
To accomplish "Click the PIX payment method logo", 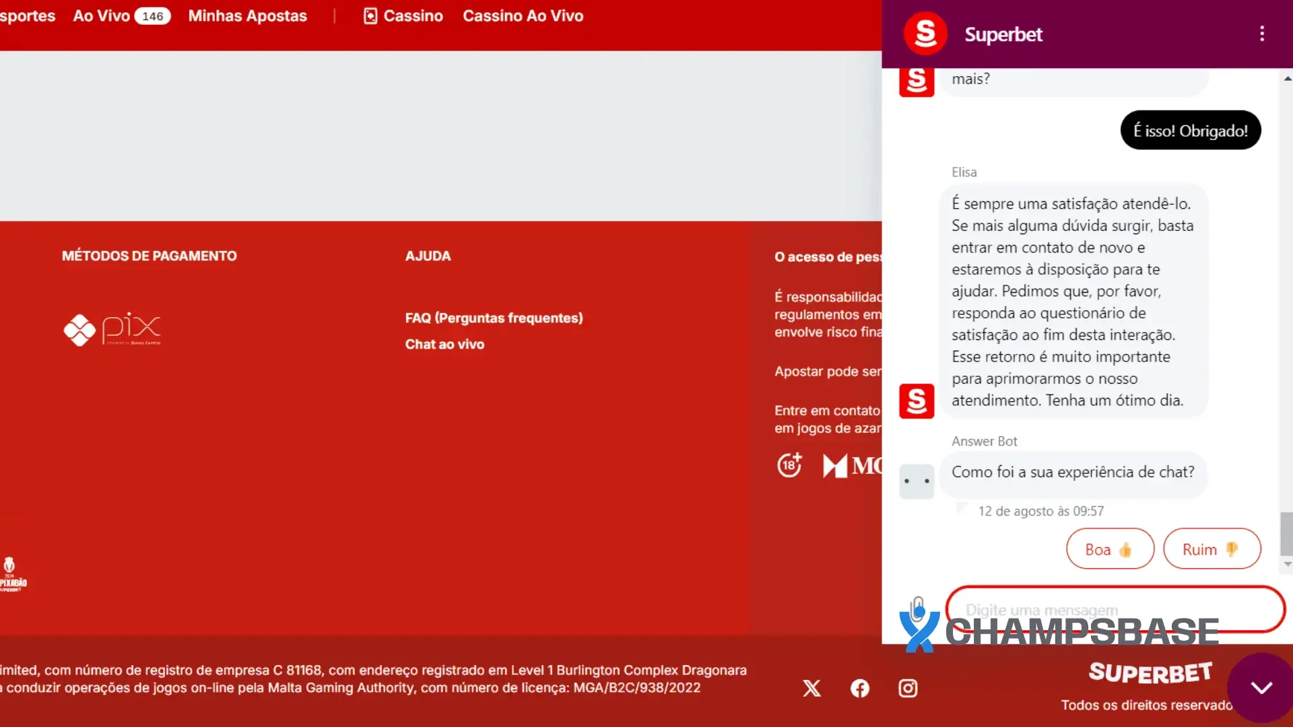I will [x=112, y=329].
